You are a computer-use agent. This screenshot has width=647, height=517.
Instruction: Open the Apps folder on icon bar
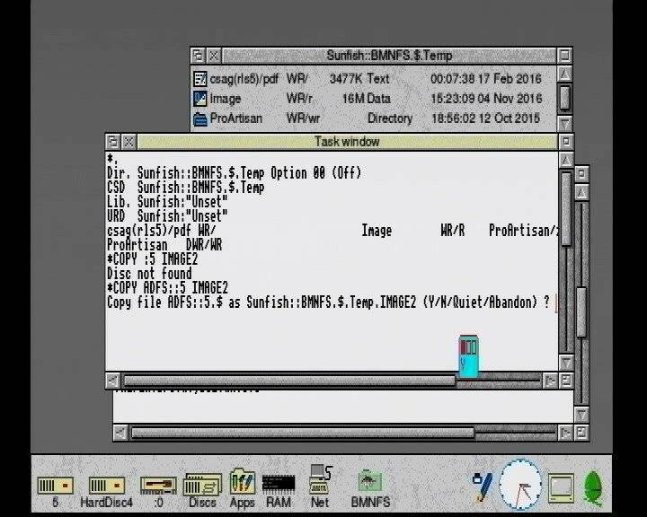point(242,483)
